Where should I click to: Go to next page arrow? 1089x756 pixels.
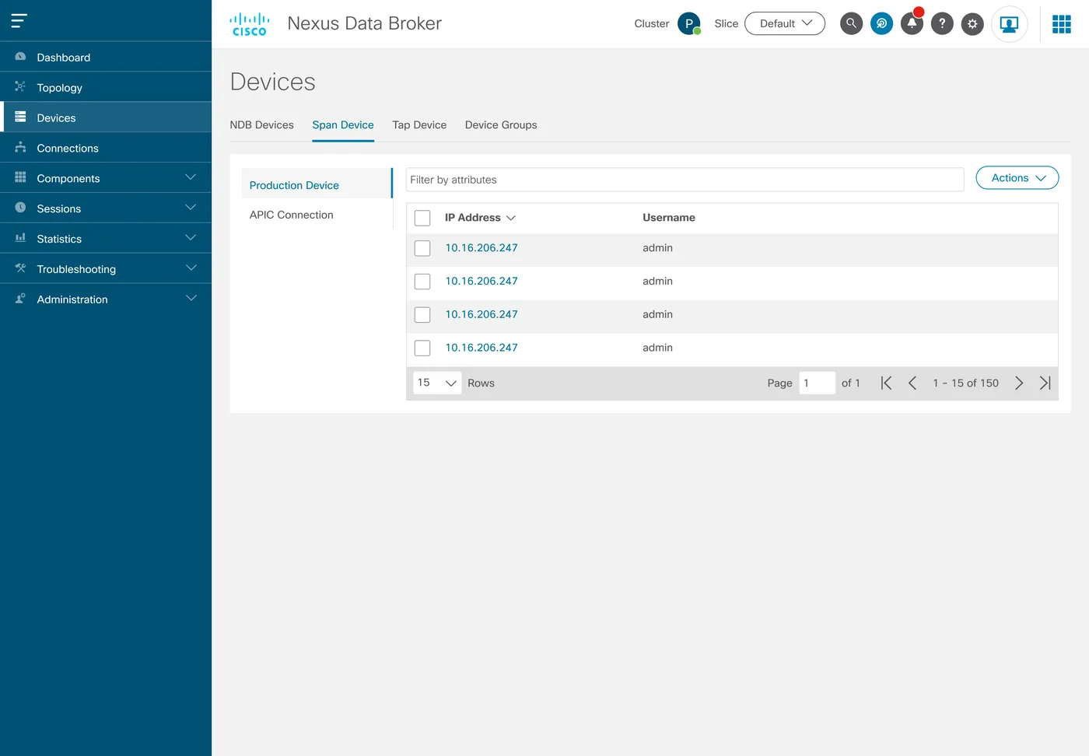(x=1019, y=383)
